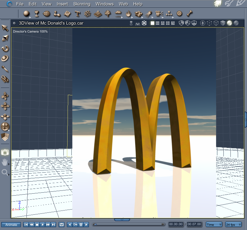Open the 24 fps frame rate dropdown
Image resolution: width=247 pixels, height=230 pixels.
[x=233, y=225]
